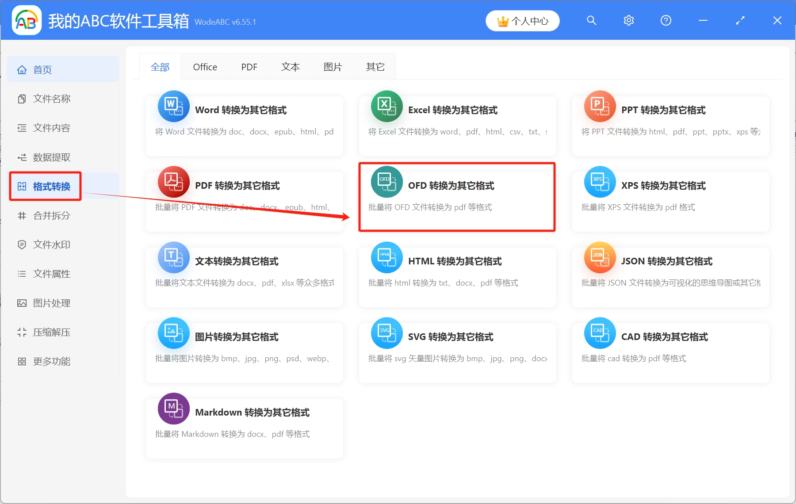Click the search magnifier icon
Image resolution: width=796 pixels, height=504 pixels.
point(591,20)
